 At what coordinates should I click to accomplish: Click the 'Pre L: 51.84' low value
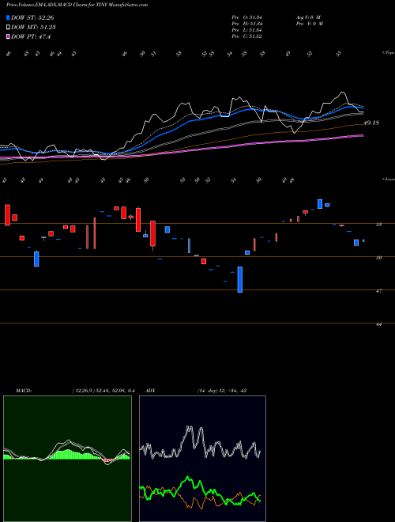[247, 30]
